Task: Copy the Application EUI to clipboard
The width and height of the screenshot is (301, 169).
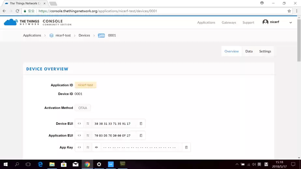Action: 141,136
